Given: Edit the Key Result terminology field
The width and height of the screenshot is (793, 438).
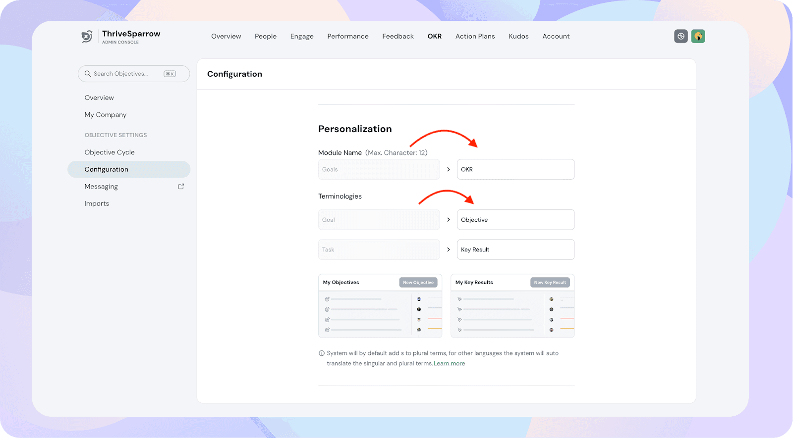Looking at the screenshot, I should coord(515,249).
